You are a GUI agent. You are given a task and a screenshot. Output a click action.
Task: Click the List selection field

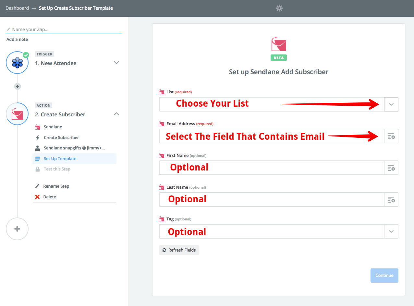click(272, 104)
